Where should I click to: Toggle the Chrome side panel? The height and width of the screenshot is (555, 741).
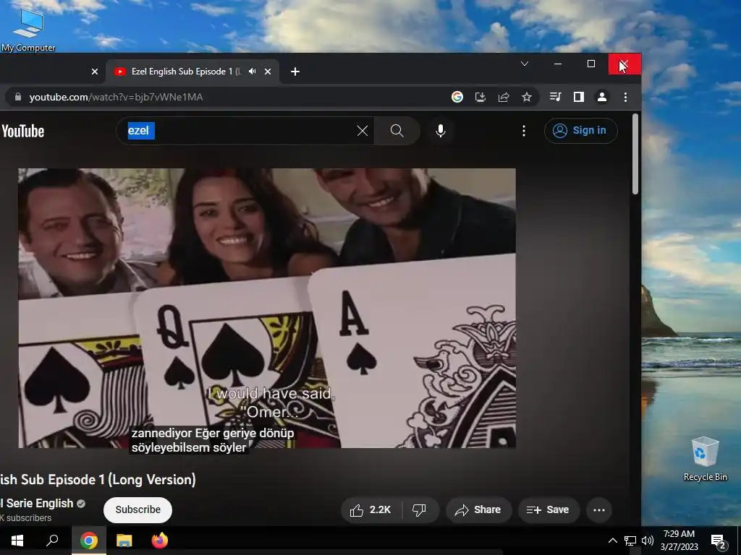tap(578, 98)
